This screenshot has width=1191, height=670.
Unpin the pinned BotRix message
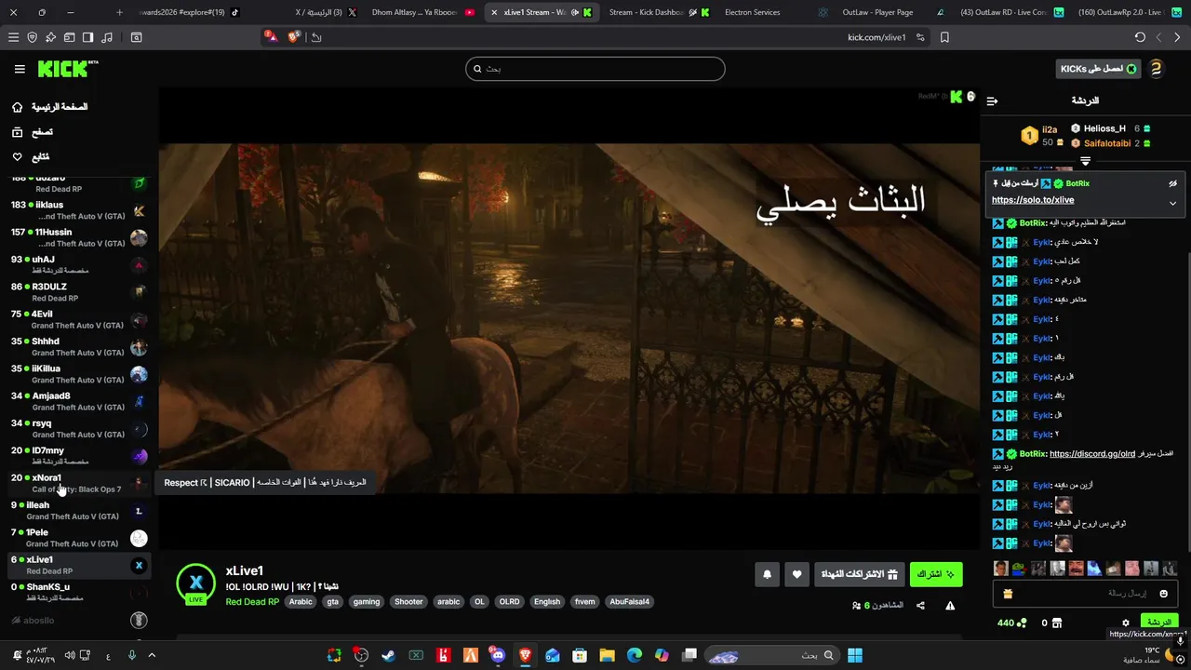tap(1172, 183)
